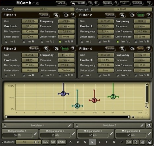Go to previous preset arrow

coord(90,3)
